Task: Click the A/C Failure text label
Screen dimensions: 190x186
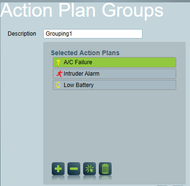Action: [78, 62]
